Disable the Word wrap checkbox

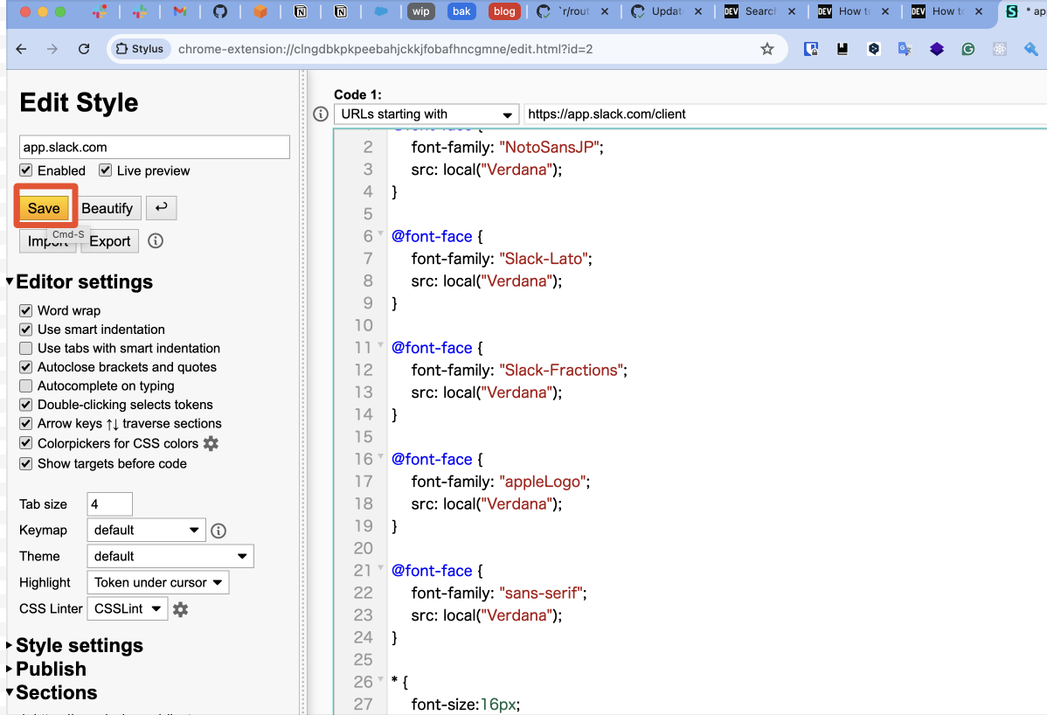[x=26, y=311]
